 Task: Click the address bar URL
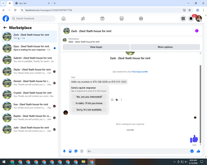coord(48,10)
